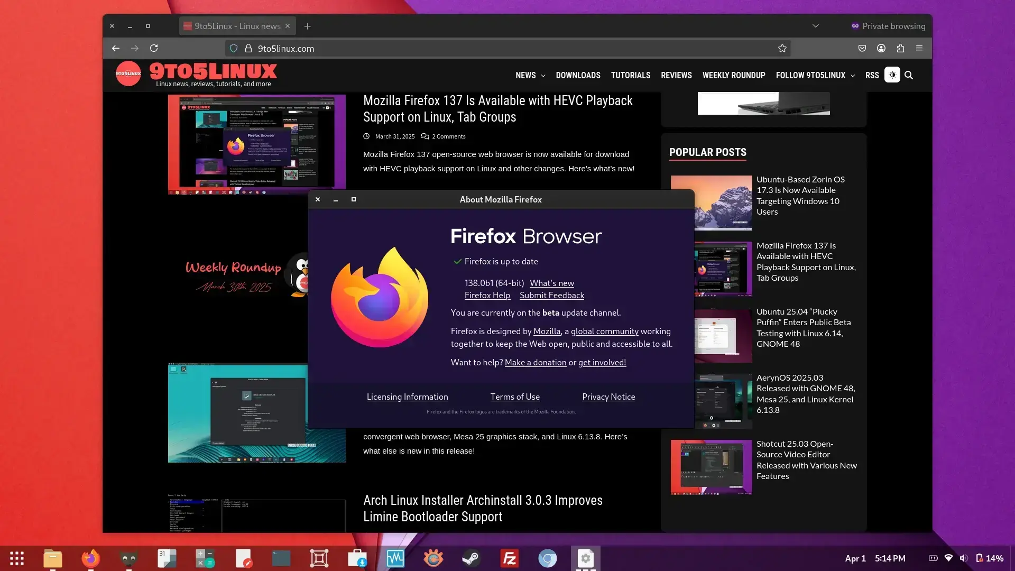Launch Steam from the taskbar

point(472,558)
